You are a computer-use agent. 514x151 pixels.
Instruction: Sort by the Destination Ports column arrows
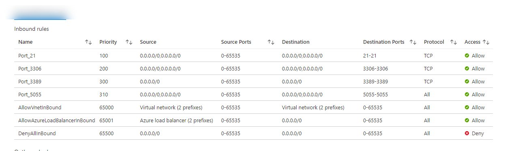pyautogui.click(x=413, y=42)
